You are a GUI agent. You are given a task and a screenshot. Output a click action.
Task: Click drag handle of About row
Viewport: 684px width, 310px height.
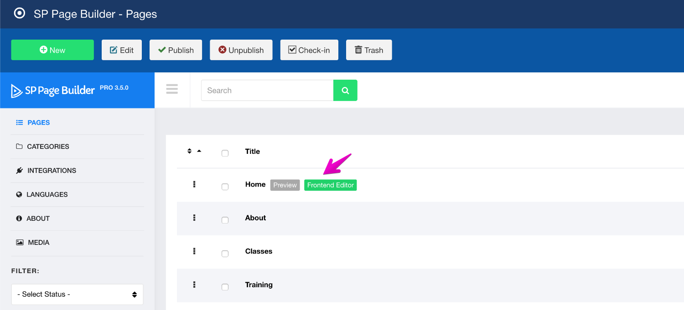194,218
